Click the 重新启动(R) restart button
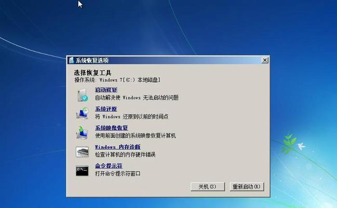This screenshot has width=337, height=208. (x=247, y=187)
